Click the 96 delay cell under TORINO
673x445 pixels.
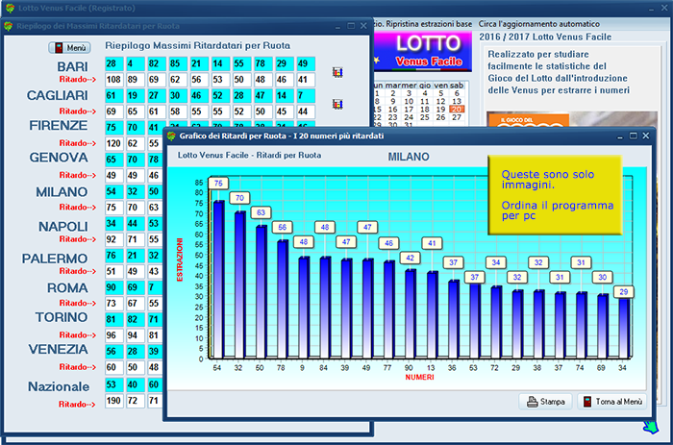click(114, 335)
